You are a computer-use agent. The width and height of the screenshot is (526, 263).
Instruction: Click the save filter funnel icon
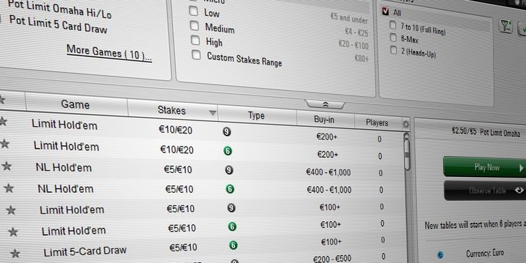[x=506, y=26]
